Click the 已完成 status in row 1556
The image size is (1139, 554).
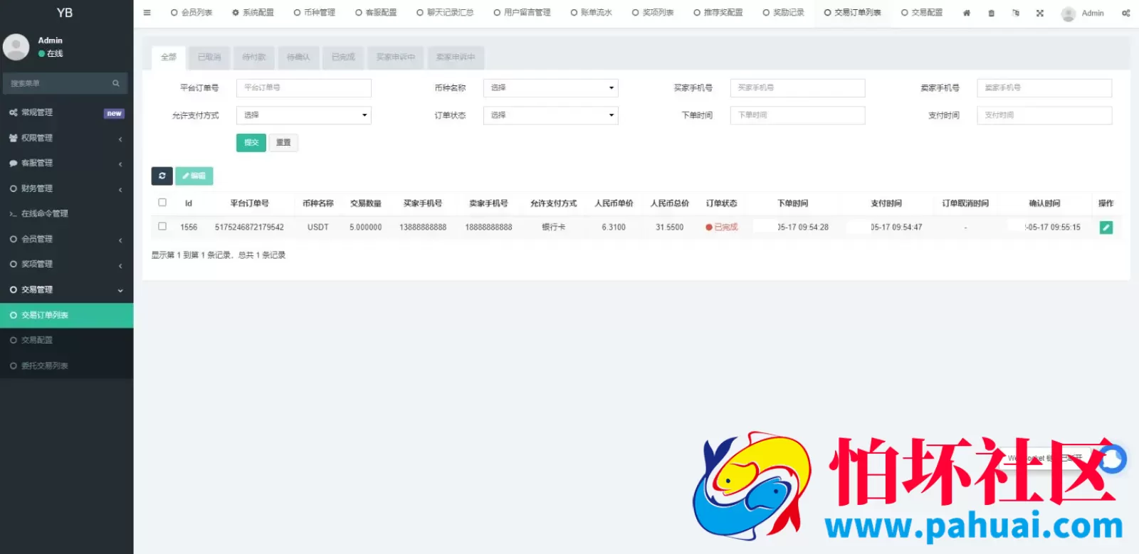click(x=722, y=228)
